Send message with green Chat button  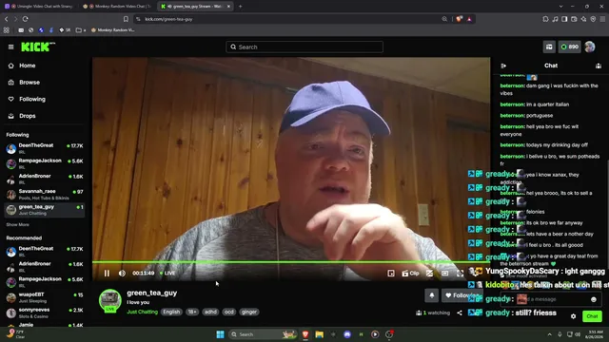(x=592, y=316)
